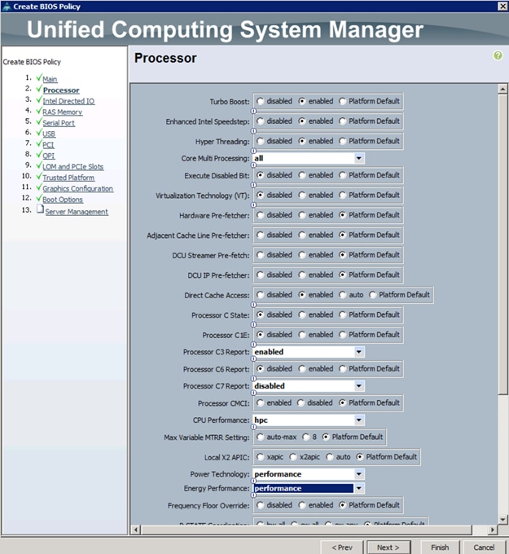Click the page icon beside Server Management
Screen dimensions: 509x554
tap(40, 209)
